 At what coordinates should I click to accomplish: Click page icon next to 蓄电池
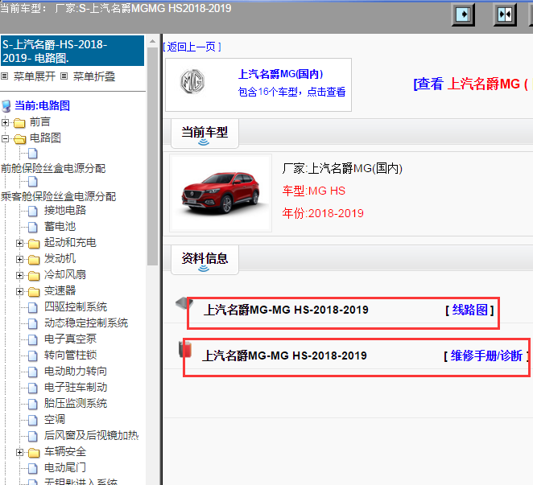click(33, 227)
